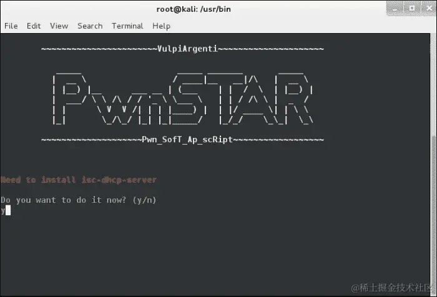Viewport: 437px width, 297px height.
Task: Click the window title 'root@kali: /usr/bin'
Action: click(194, 9)
